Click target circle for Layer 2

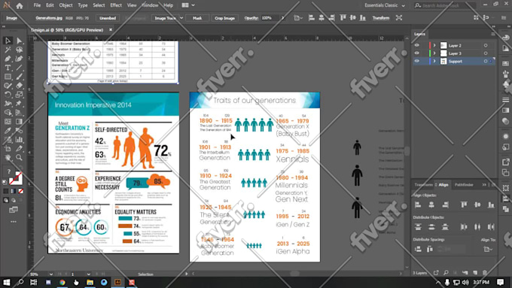[486, 45]
